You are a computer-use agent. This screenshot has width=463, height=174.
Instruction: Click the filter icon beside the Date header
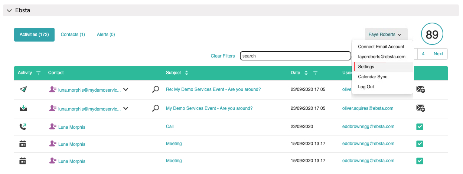pos(315,73)
